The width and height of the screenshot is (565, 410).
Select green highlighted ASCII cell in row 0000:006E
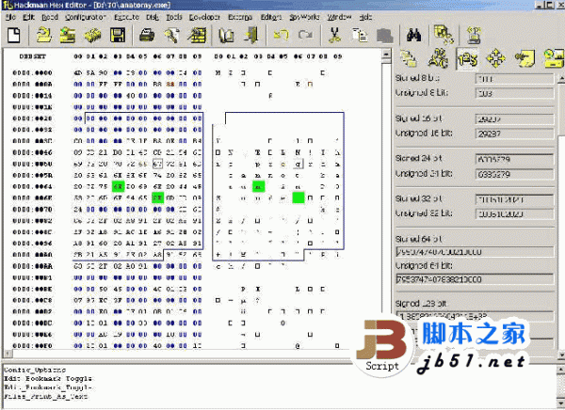(298, 197)
